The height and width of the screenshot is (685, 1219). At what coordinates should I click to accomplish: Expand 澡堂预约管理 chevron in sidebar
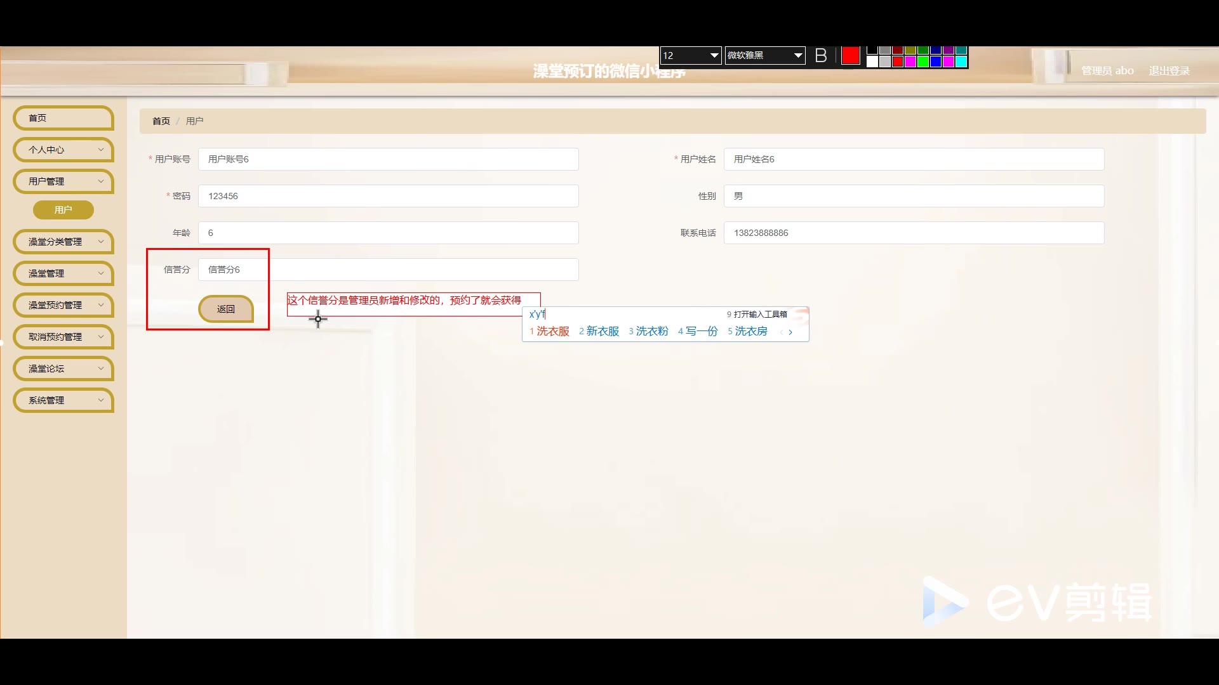click(x=100, y=305)
